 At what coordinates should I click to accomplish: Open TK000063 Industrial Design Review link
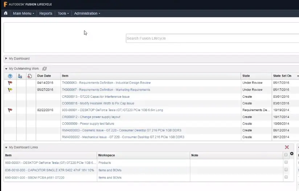click(x=106, y=83)
